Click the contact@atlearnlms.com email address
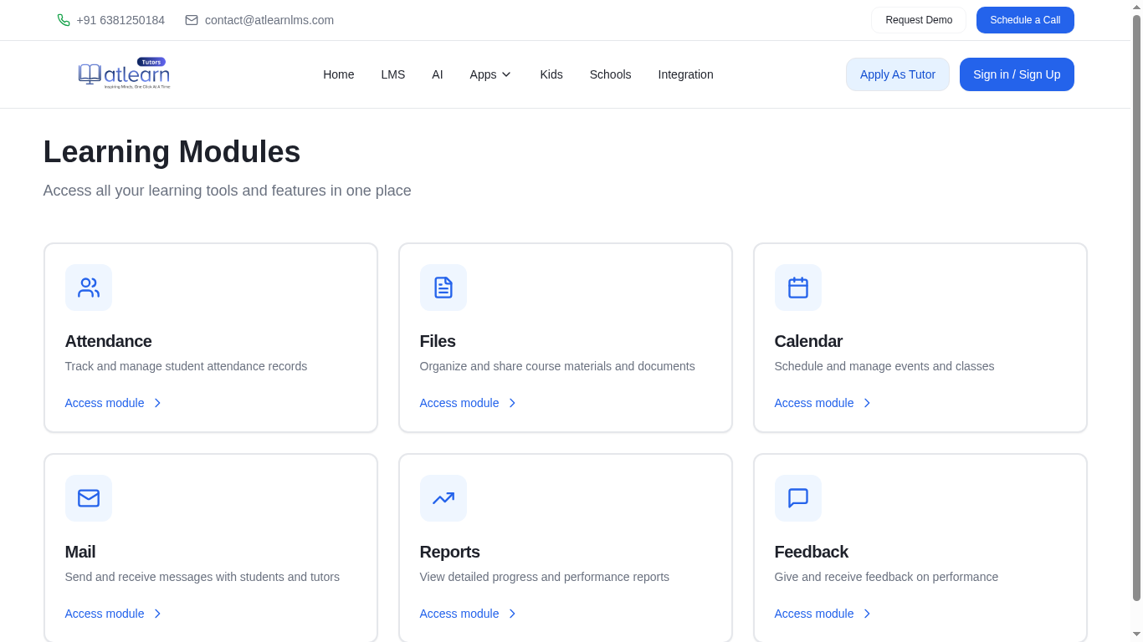 point(269,20)
